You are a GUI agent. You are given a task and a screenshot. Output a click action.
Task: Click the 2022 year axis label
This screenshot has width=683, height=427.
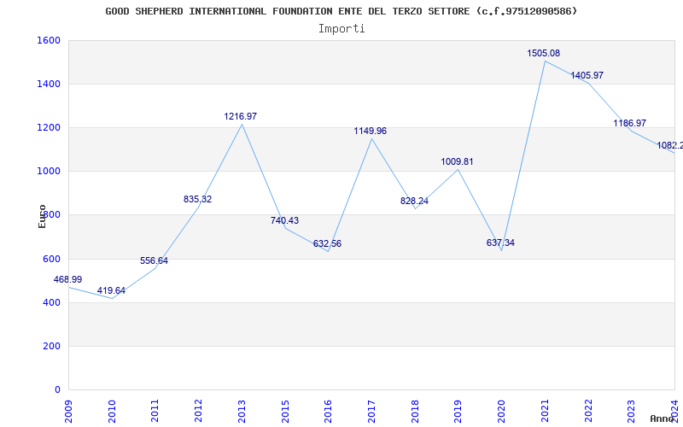pos(587,412)
